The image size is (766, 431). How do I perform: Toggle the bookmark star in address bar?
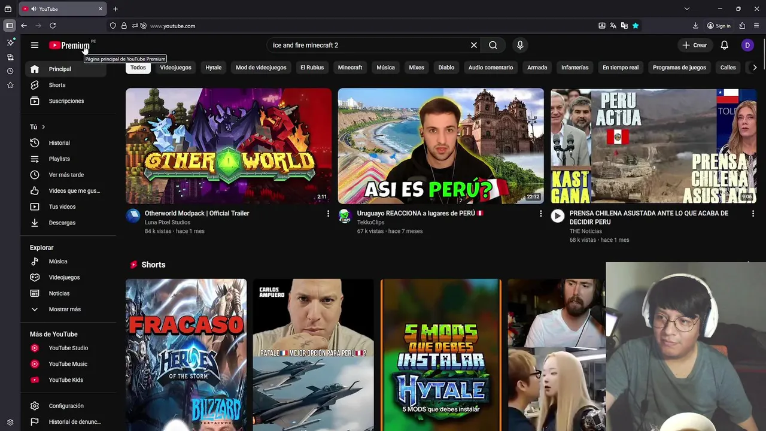(636, 26)
